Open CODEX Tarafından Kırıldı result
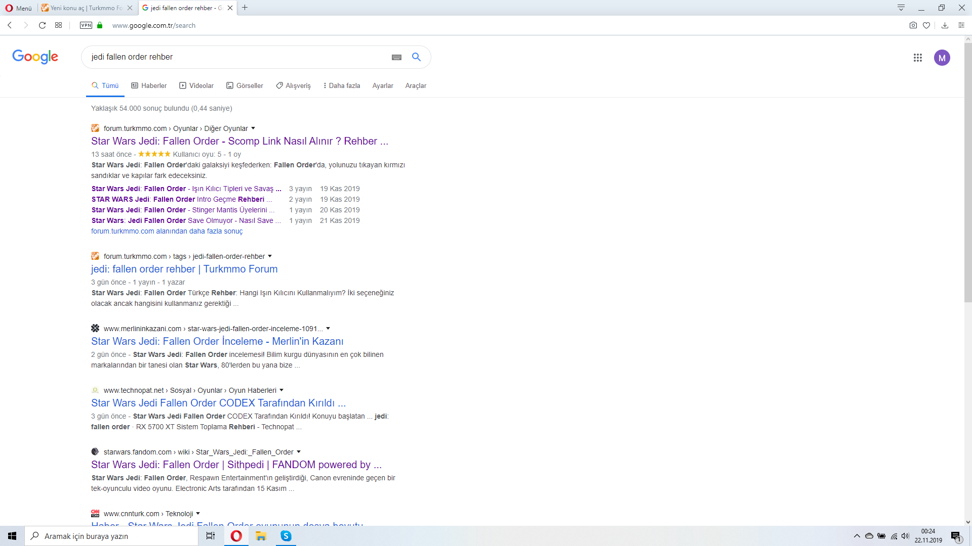972x546 pixels. [219, 403]
